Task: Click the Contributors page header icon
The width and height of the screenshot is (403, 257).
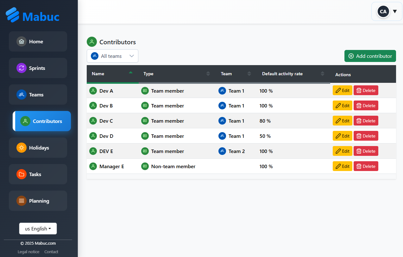Action: 91,41
